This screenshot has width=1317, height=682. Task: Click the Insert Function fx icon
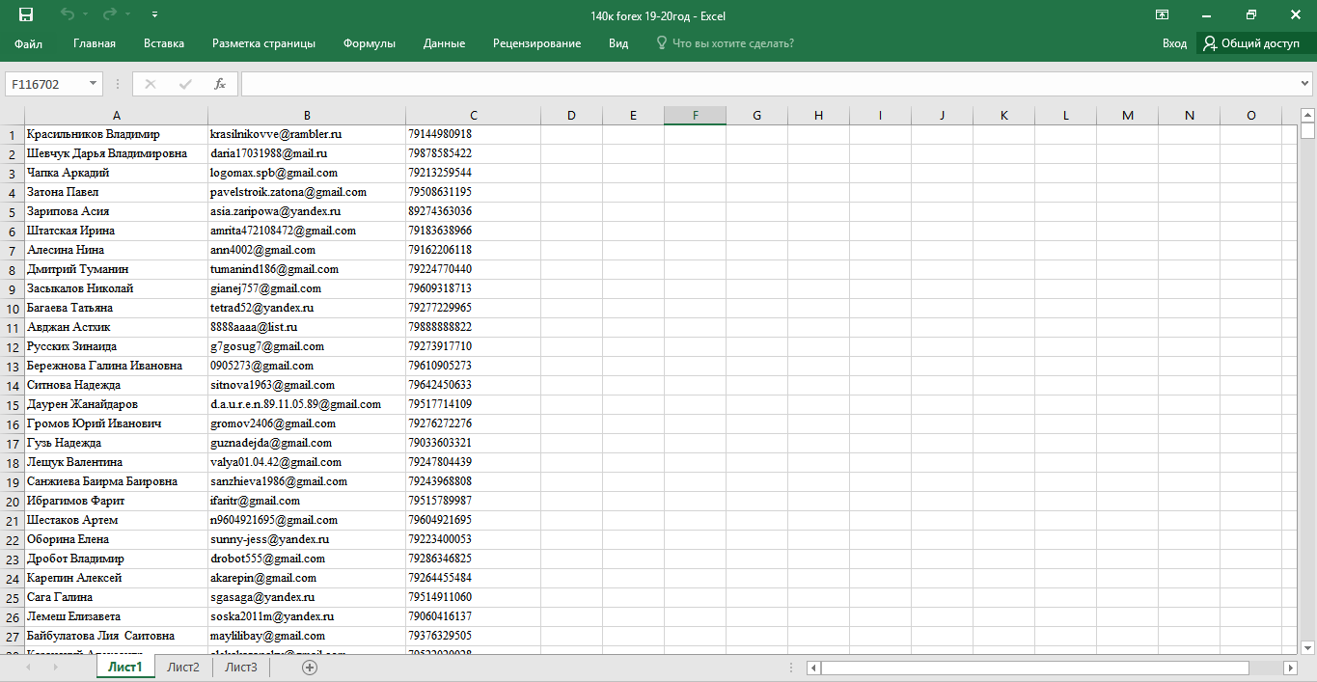click(x=220, y=84)
